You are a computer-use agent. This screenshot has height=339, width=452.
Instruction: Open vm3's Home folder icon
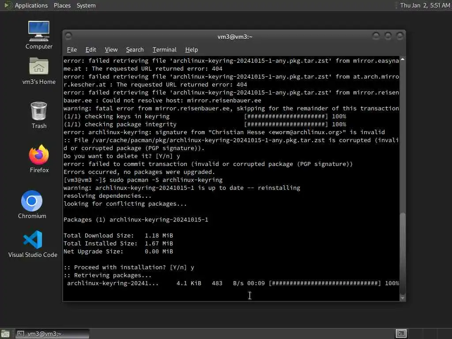tap(39, 71)
